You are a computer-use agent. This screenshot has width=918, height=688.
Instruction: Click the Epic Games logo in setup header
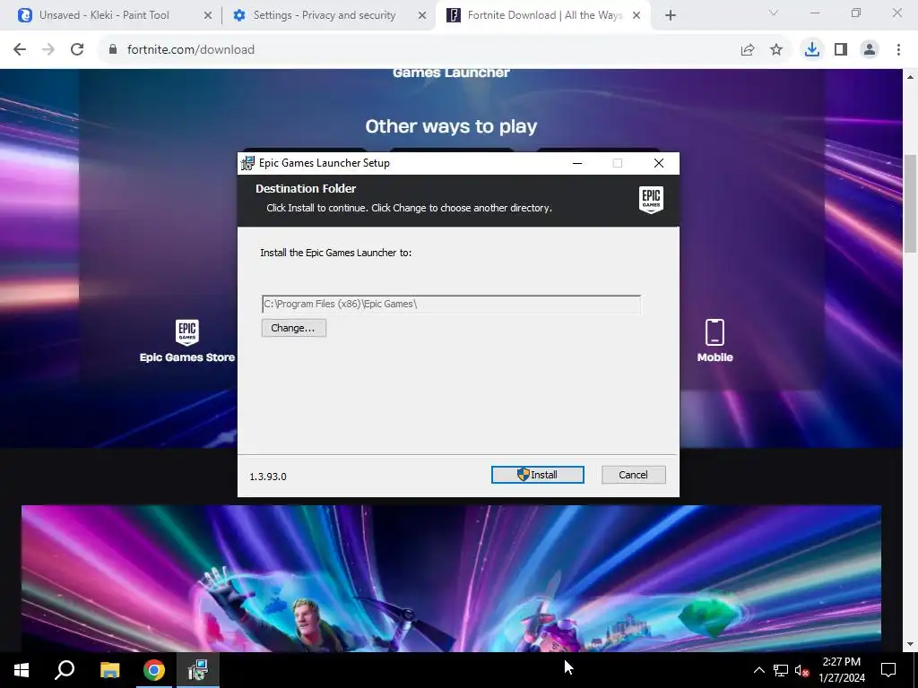pyautogui.click(x=651, y=200)
